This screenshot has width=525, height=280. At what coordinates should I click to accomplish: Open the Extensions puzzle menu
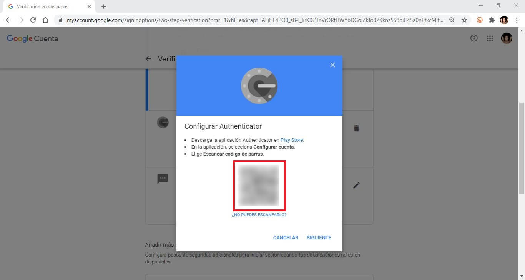[492, 20]
